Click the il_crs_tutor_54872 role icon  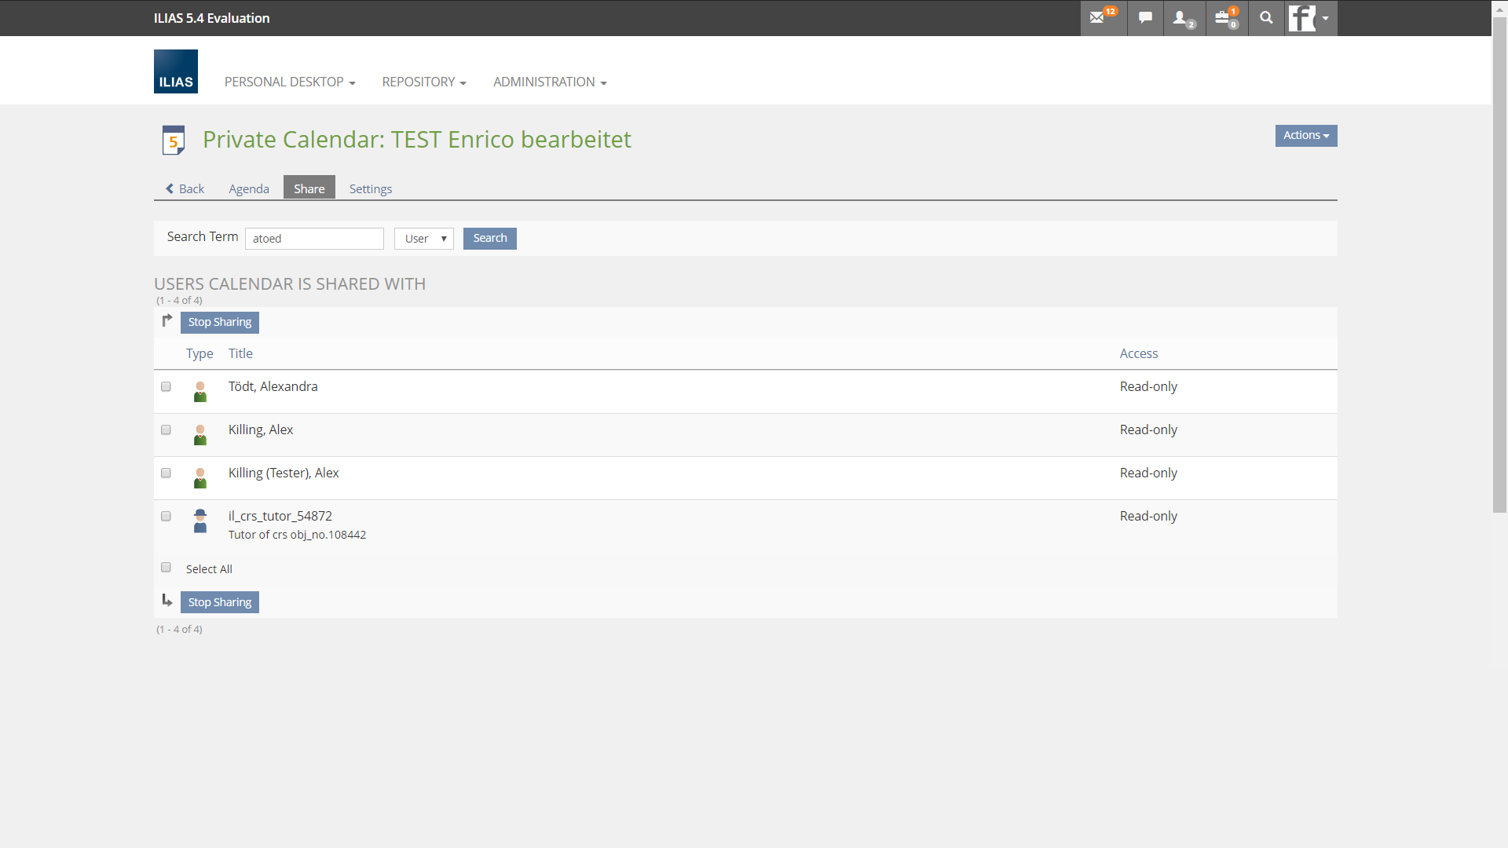pyautogui.click(x=200, y=521)
